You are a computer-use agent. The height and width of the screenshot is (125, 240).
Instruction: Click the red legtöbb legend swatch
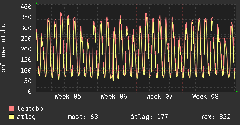coord(12,109)
